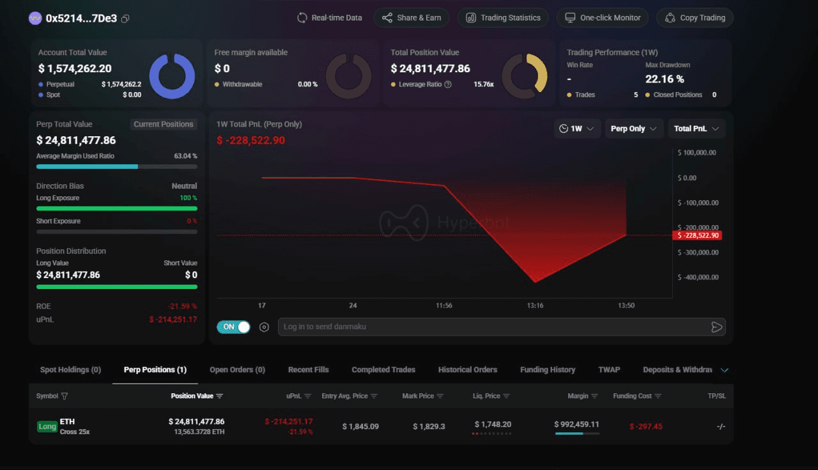Click the Copy Trading button
The height and width of the screenshot is (470, 818).
695,18
